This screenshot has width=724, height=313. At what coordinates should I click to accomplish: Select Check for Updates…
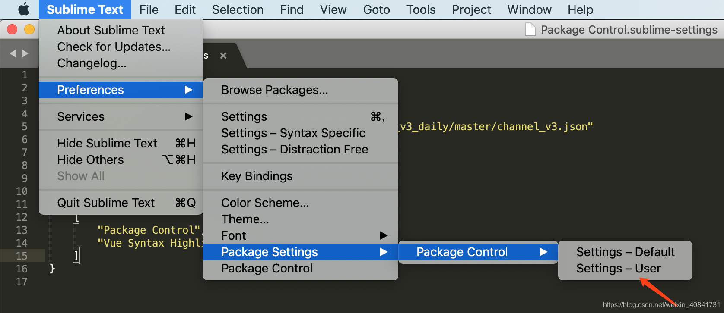click(x=121, y=47)
